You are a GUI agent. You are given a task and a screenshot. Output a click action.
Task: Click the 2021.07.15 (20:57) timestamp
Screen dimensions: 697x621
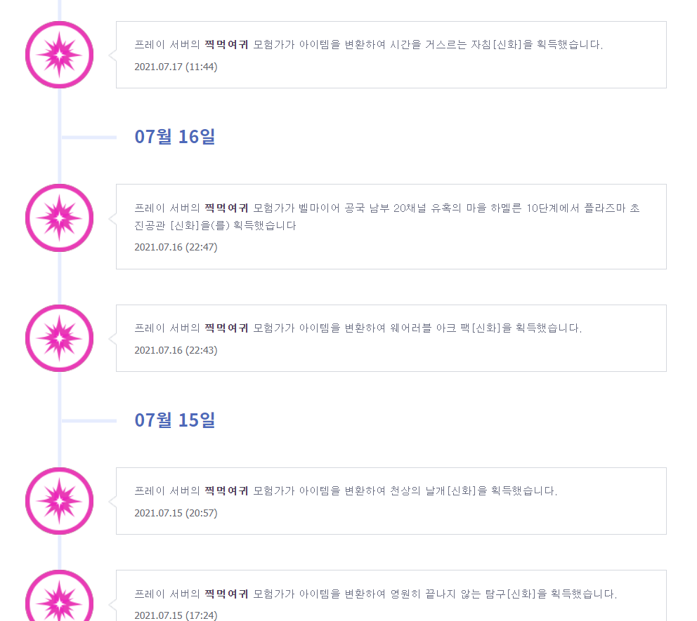pos(176,513)
